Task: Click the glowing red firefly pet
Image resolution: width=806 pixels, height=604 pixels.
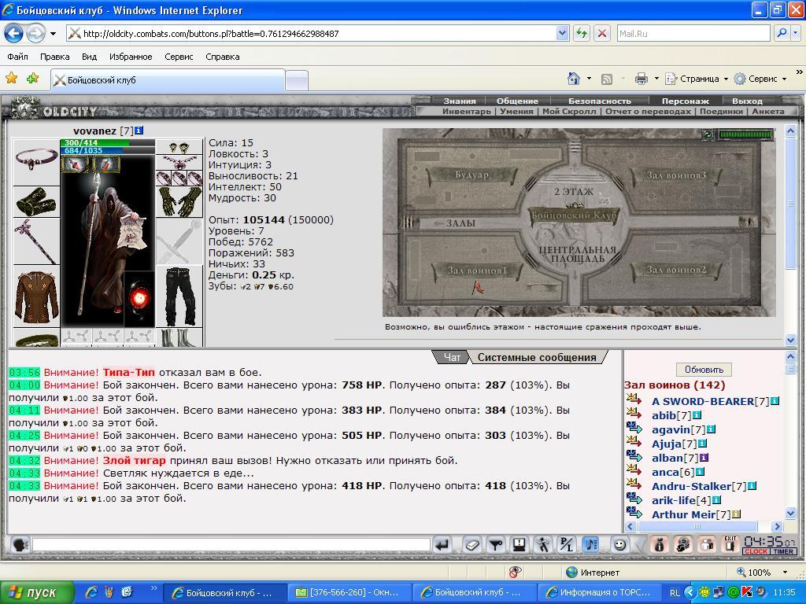Action: tap(139, 299)
